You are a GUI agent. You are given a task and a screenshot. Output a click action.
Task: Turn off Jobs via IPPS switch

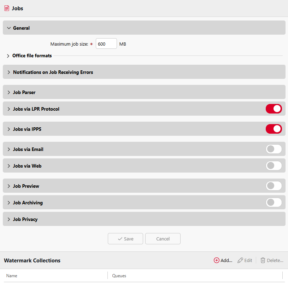274,129
